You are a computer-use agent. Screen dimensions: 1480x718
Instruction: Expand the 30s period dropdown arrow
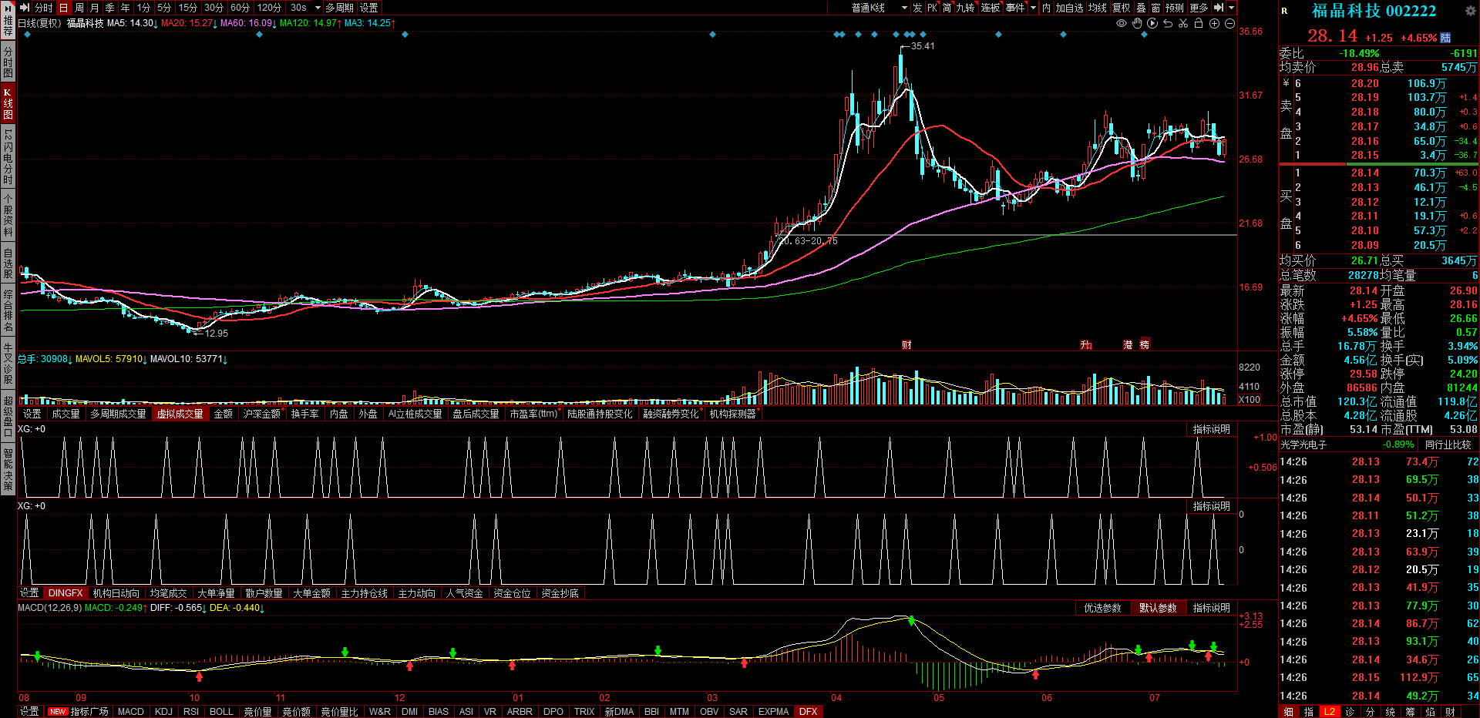click(318, 8)
